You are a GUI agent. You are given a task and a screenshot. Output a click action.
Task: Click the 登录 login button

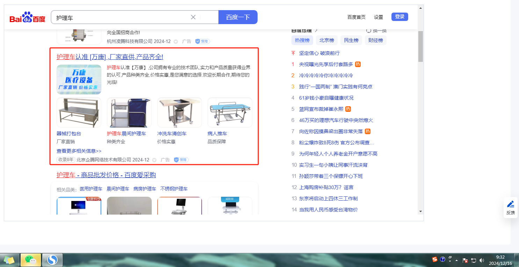tap(400, 17)
